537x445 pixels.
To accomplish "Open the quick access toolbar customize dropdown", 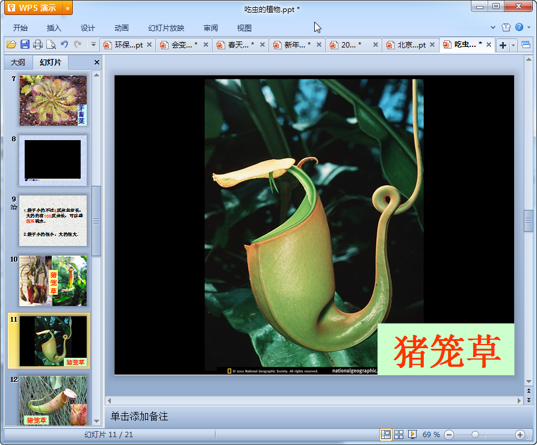I will [93, 44].
